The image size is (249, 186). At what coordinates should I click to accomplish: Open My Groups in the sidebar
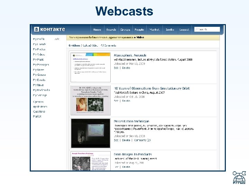39,75
